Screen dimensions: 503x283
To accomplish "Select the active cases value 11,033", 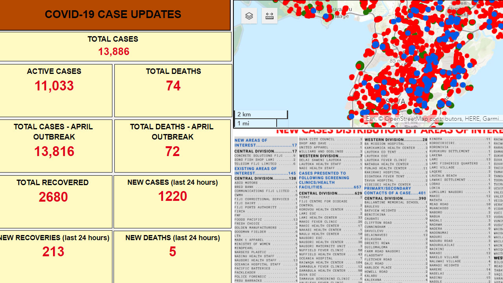I will click(x=54, y=86).
